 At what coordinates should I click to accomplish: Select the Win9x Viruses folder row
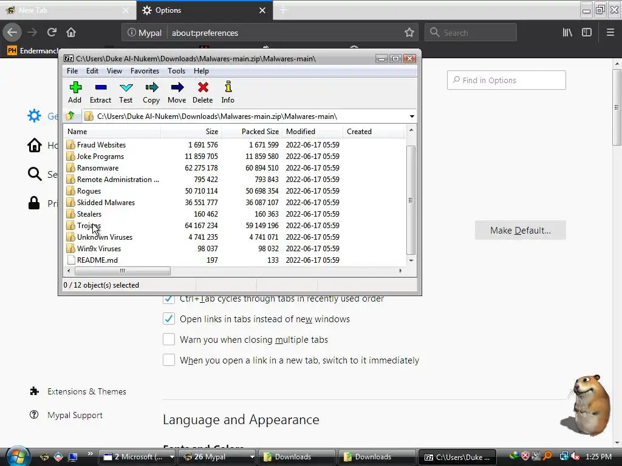(234, 248)
